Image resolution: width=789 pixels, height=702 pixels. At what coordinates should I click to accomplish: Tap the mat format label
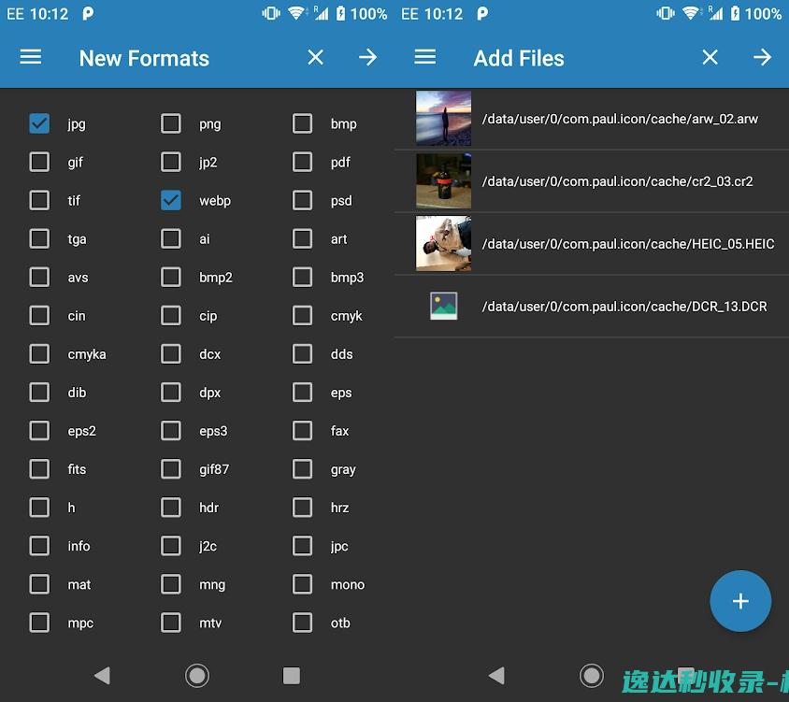[79, 585]
